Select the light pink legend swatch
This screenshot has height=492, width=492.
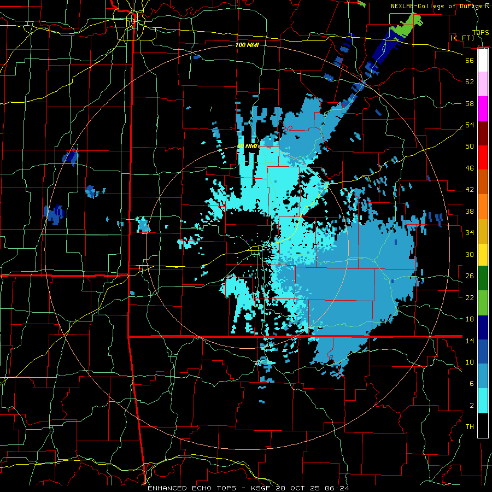(x=483, y=84)
